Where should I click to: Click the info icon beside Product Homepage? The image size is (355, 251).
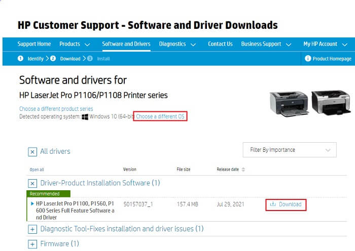tap(308, 59)
